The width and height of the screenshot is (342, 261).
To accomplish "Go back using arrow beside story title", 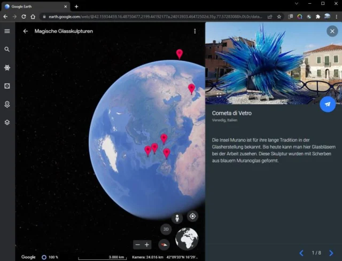I will [x=25, y=31].
